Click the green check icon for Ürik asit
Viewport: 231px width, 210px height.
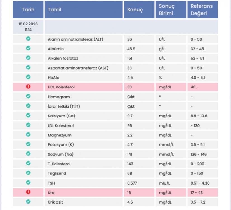point(28,202)
